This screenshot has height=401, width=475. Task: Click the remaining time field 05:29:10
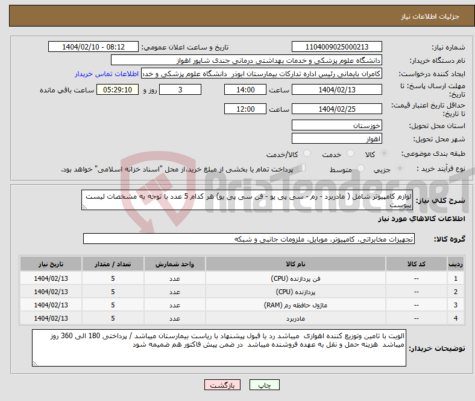click(x=118, y=89)
